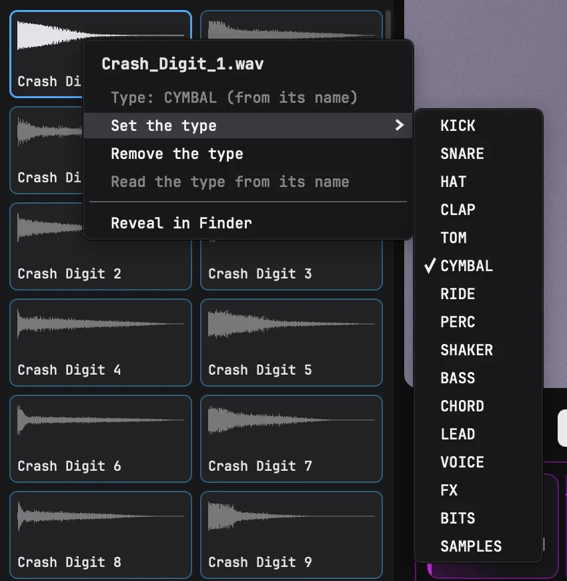Set sample type to CHORD

point(478,406)
